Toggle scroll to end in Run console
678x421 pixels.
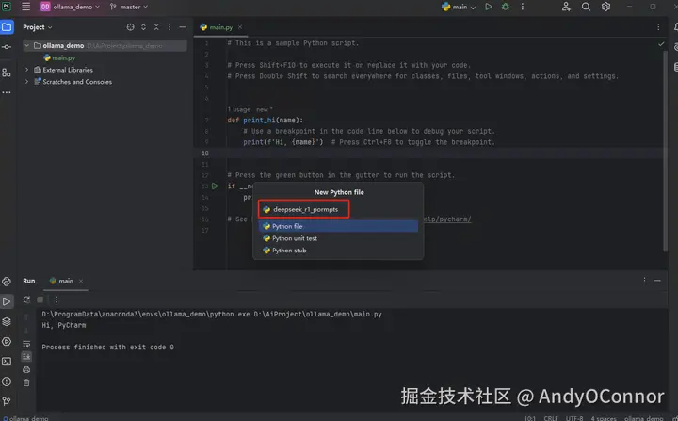tap(26, 357)
